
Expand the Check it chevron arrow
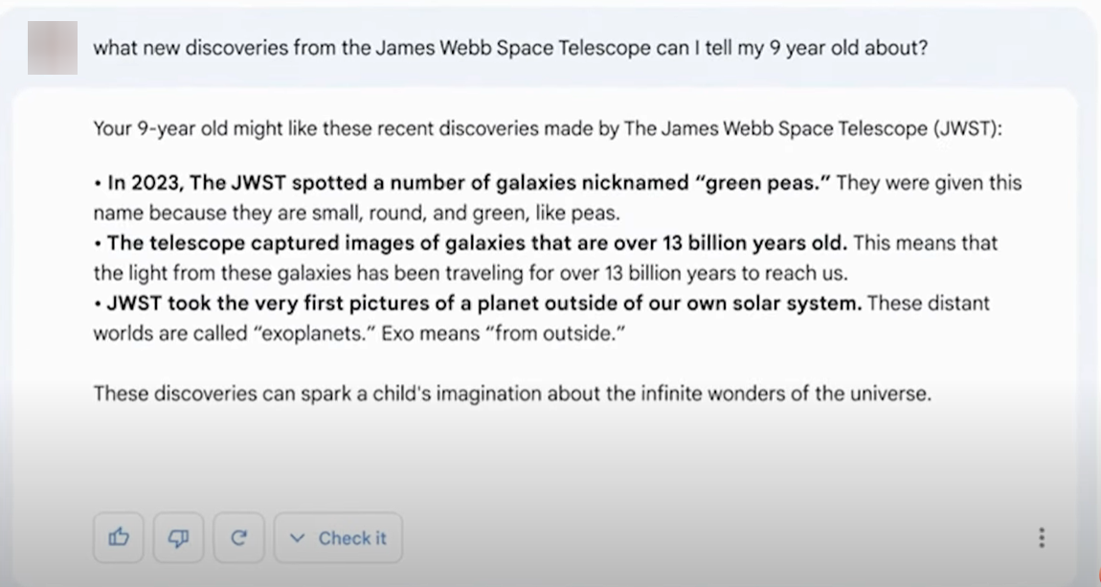tap(297, 538)
